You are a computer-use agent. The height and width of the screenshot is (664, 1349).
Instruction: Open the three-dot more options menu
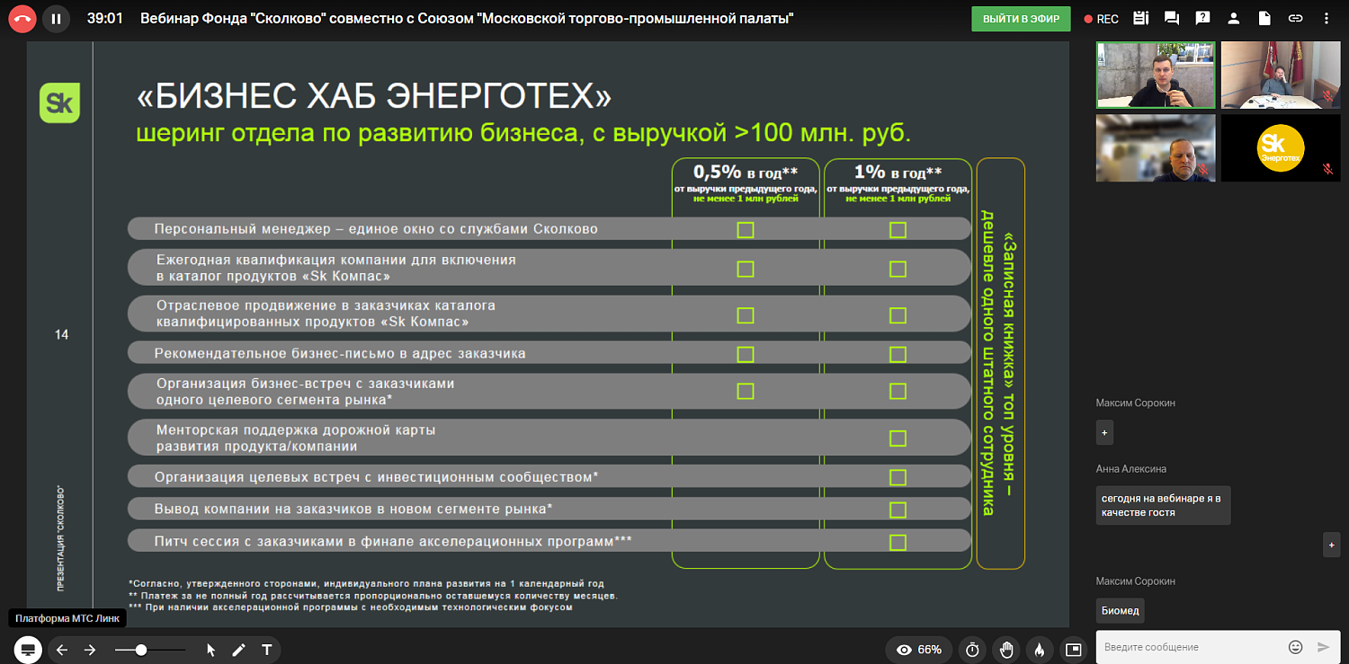(x=1326, y=18)
